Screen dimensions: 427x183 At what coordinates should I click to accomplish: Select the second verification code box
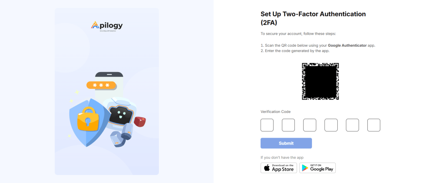click(288, 125)
